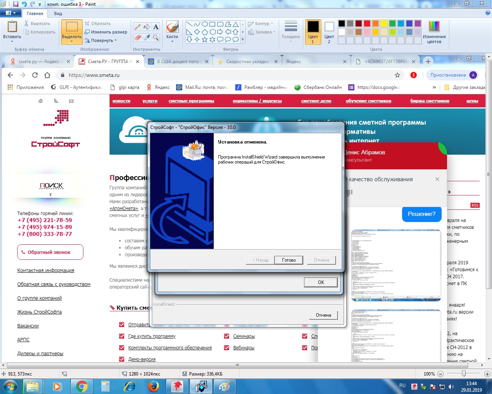Select the Fill with color bucket tool
Viewport: 492px width, 394px height.
[x=146, y=27]
